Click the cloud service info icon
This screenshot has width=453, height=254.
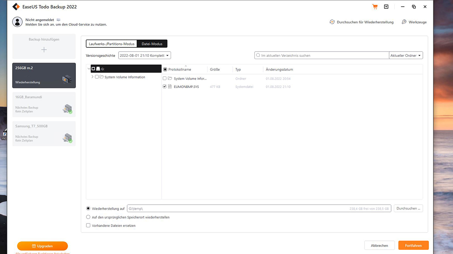(58, 20)
